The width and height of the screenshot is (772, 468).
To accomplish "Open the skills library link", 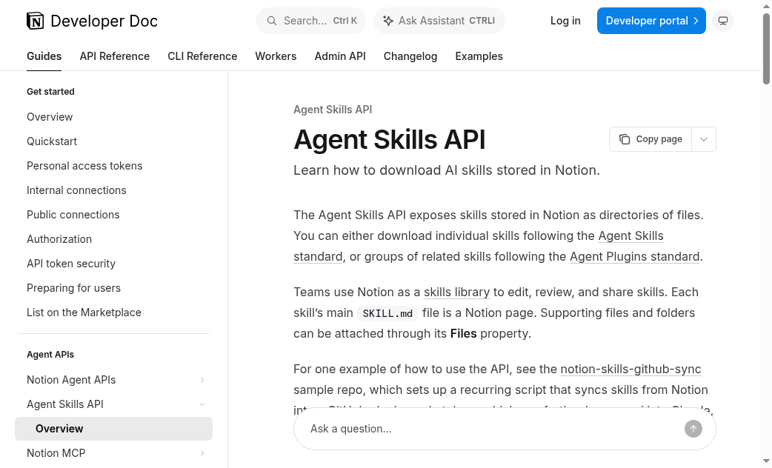I will click(x=457, y=292).
